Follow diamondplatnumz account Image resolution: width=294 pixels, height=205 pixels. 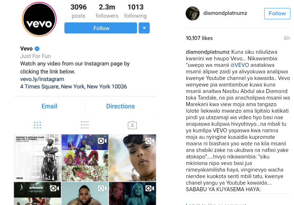pyautogui.click(x=277, y=13)
